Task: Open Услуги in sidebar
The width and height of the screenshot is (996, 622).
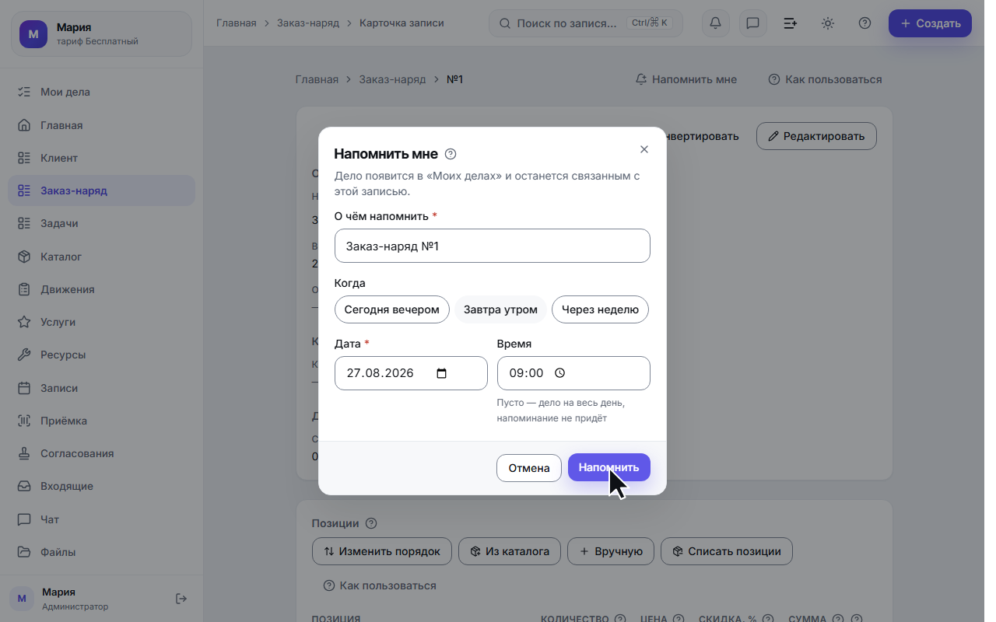Action: (101, 322)
